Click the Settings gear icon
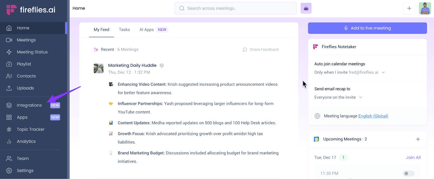The width and height of the screenshot is (434, 179). pos(9,171)
